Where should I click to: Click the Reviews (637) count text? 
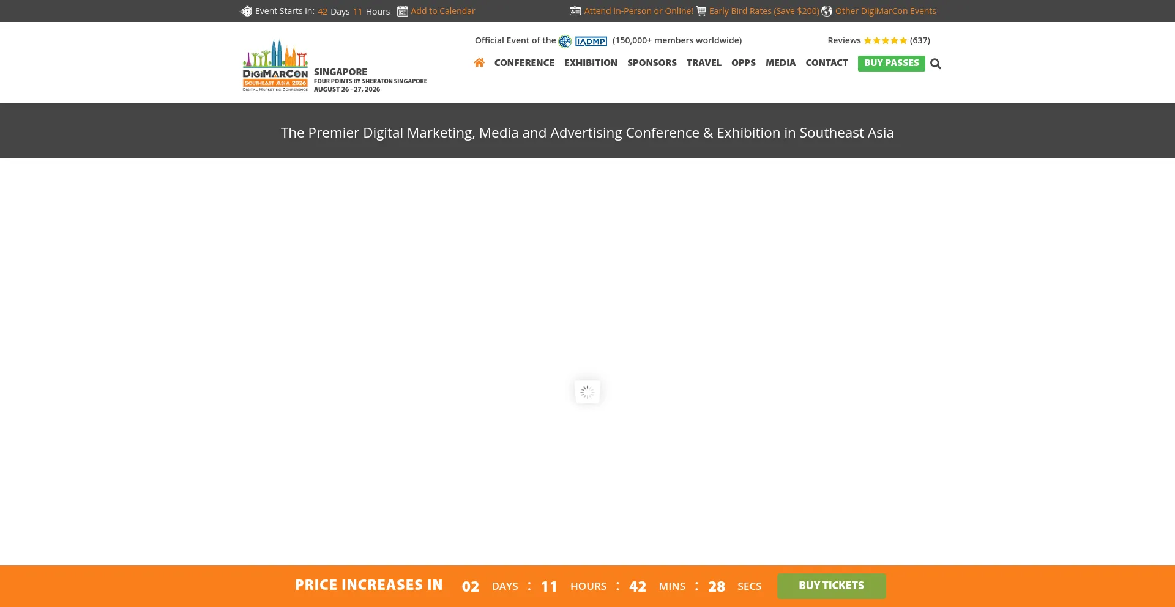[x=920, y=40]
